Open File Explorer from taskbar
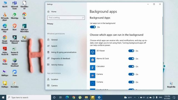178x100 pixels. [86, 97]
